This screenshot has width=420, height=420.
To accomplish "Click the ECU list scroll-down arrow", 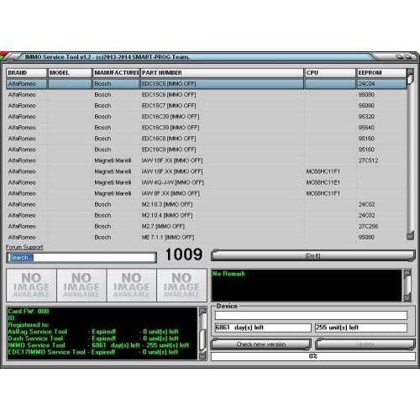I will (x=410, y=235).
